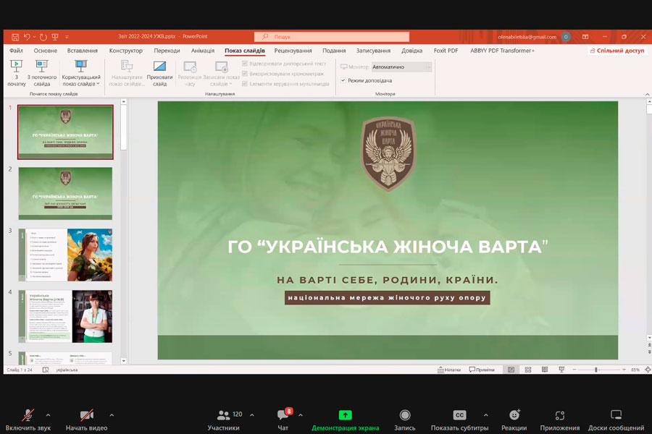Start video in Zoom toolbar

pos(86,420)
